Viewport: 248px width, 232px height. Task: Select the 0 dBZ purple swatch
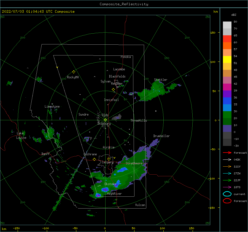[x=227, y=129]
